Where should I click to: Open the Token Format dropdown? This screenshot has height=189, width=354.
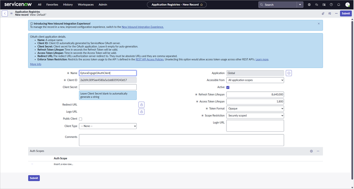255,109
